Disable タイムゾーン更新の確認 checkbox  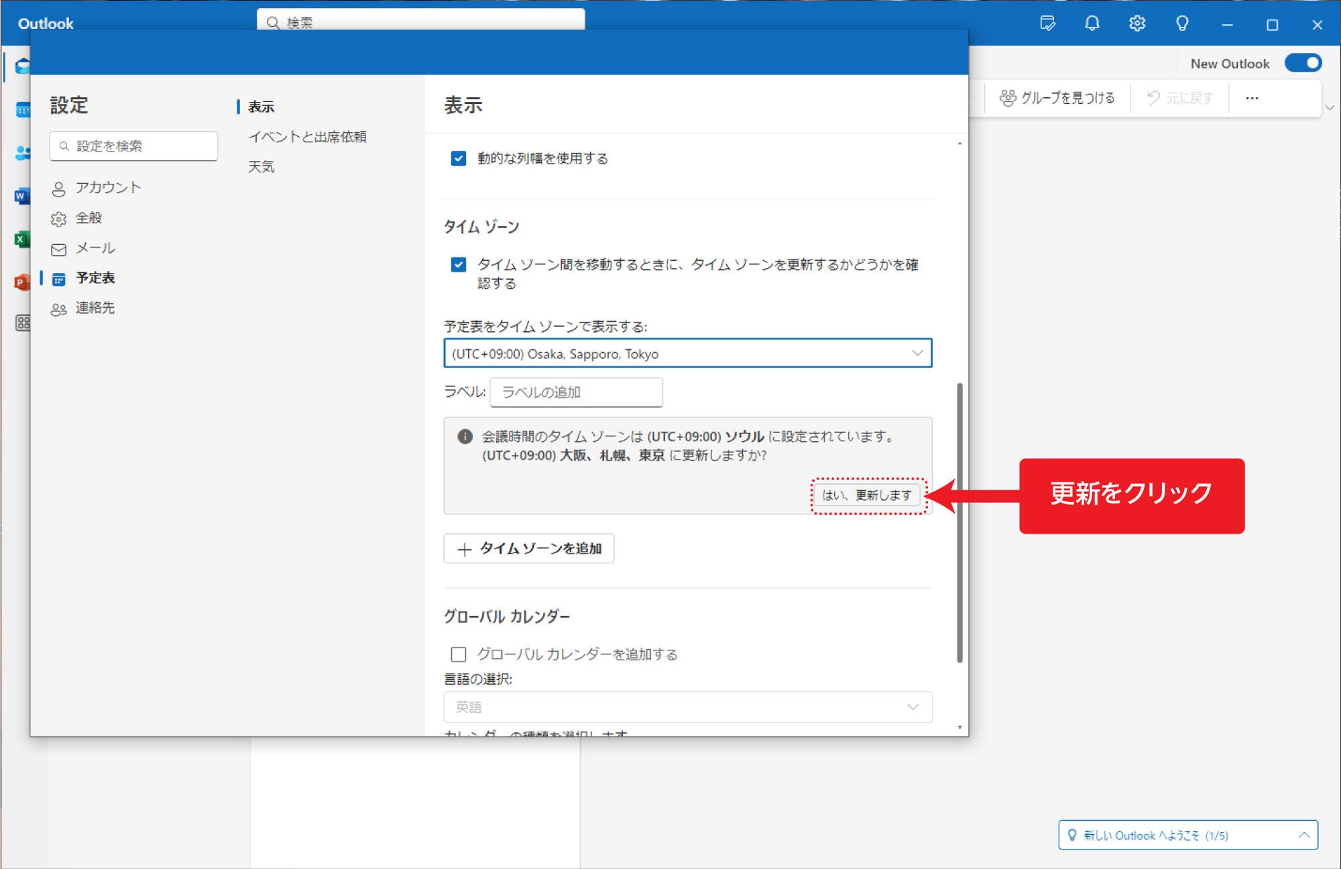point(459,266)
